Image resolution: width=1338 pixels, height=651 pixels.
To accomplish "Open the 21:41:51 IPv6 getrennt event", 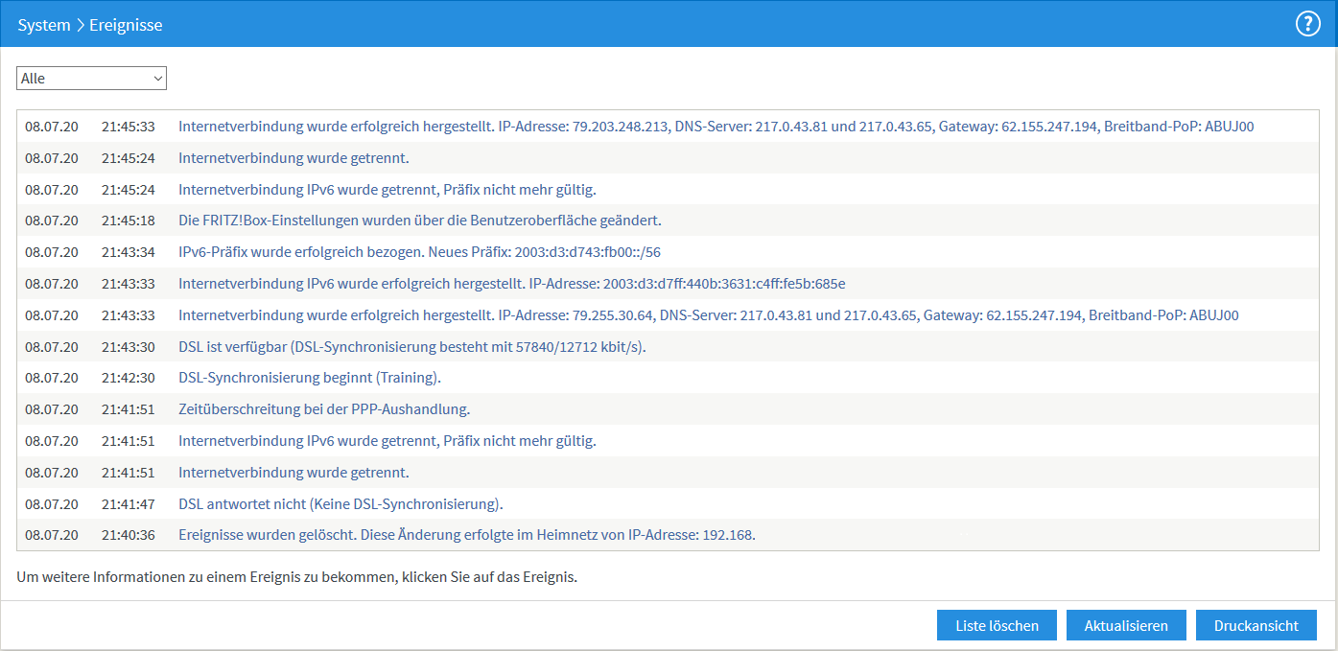I will pyautogui.click(x=387, y=441).
